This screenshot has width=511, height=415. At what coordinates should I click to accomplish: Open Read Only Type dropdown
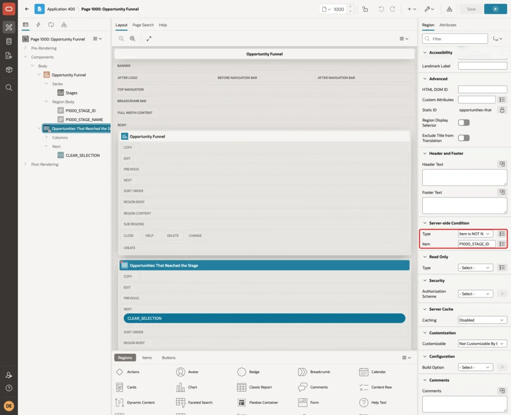[x=475, y=268]
